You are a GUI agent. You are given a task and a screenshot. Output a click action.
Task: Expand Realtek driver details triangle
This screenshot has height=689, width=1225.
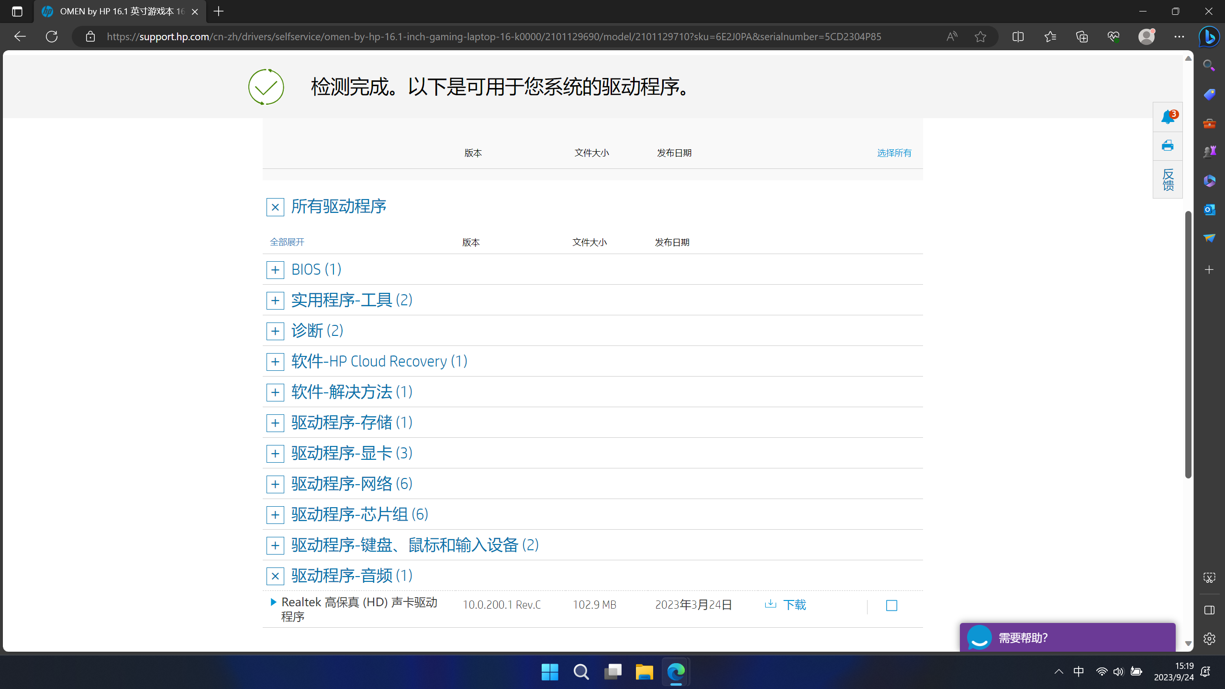point(273,602)
